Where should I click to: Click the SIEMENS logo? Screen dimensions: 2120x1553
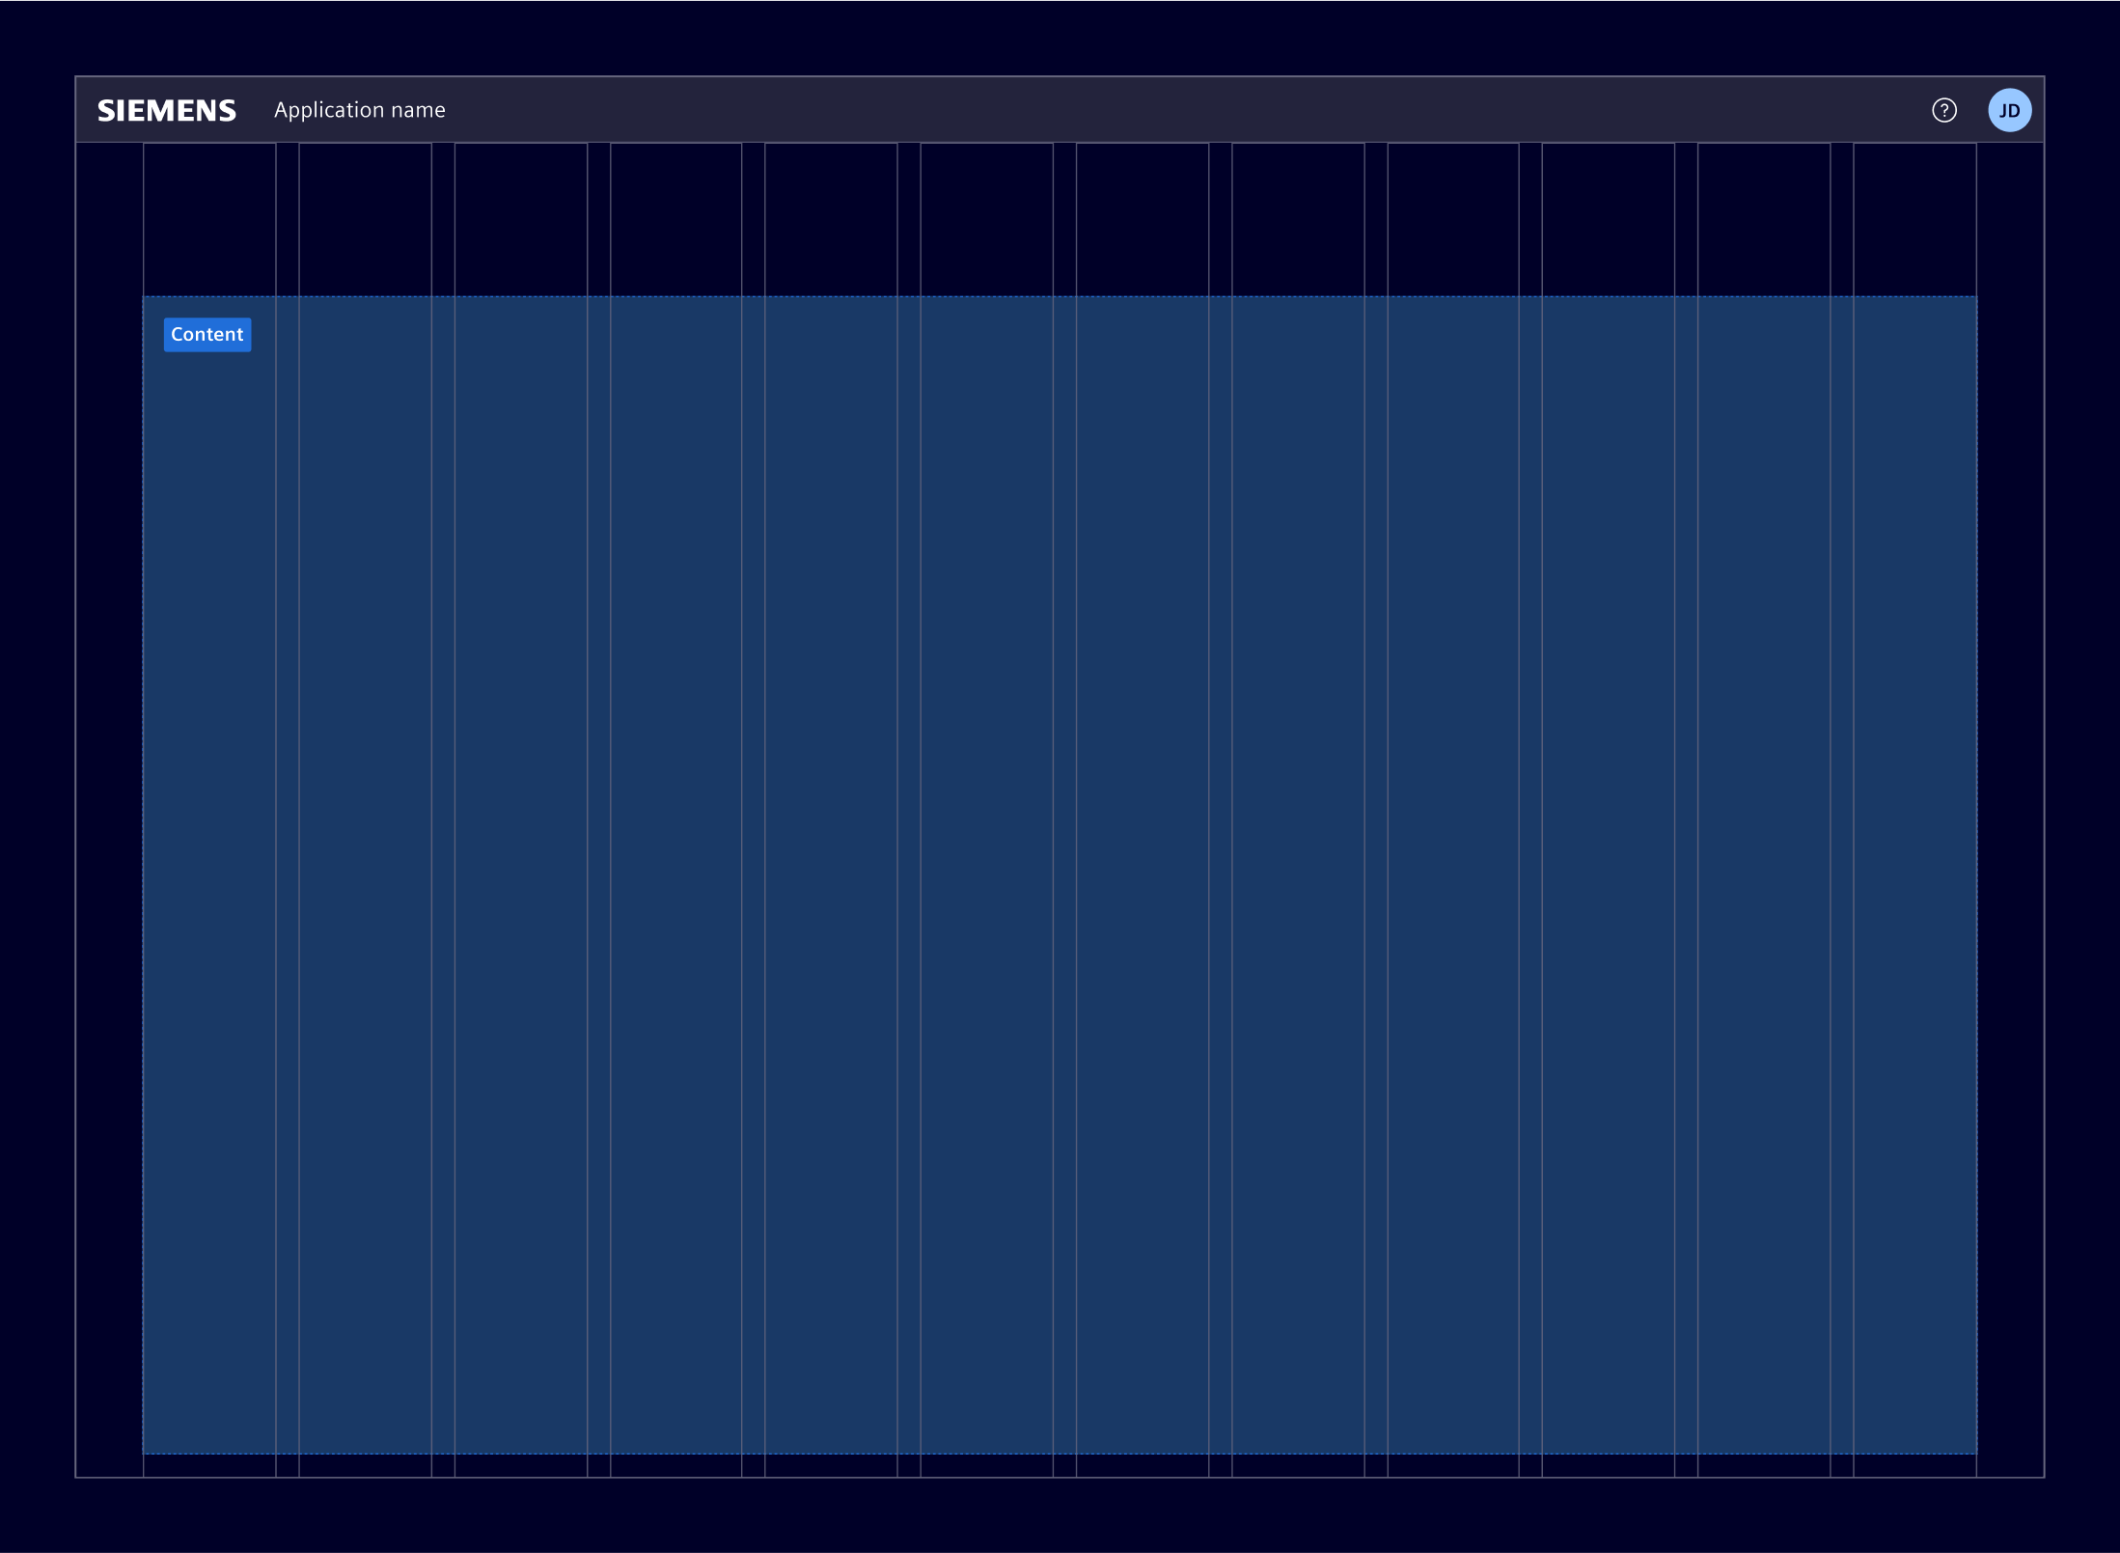pos(166,110)
